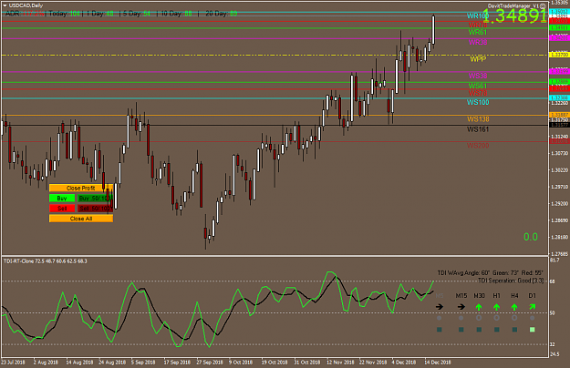
Task: Click the M15 teal square indicator
Action: (x=461, y=330)
